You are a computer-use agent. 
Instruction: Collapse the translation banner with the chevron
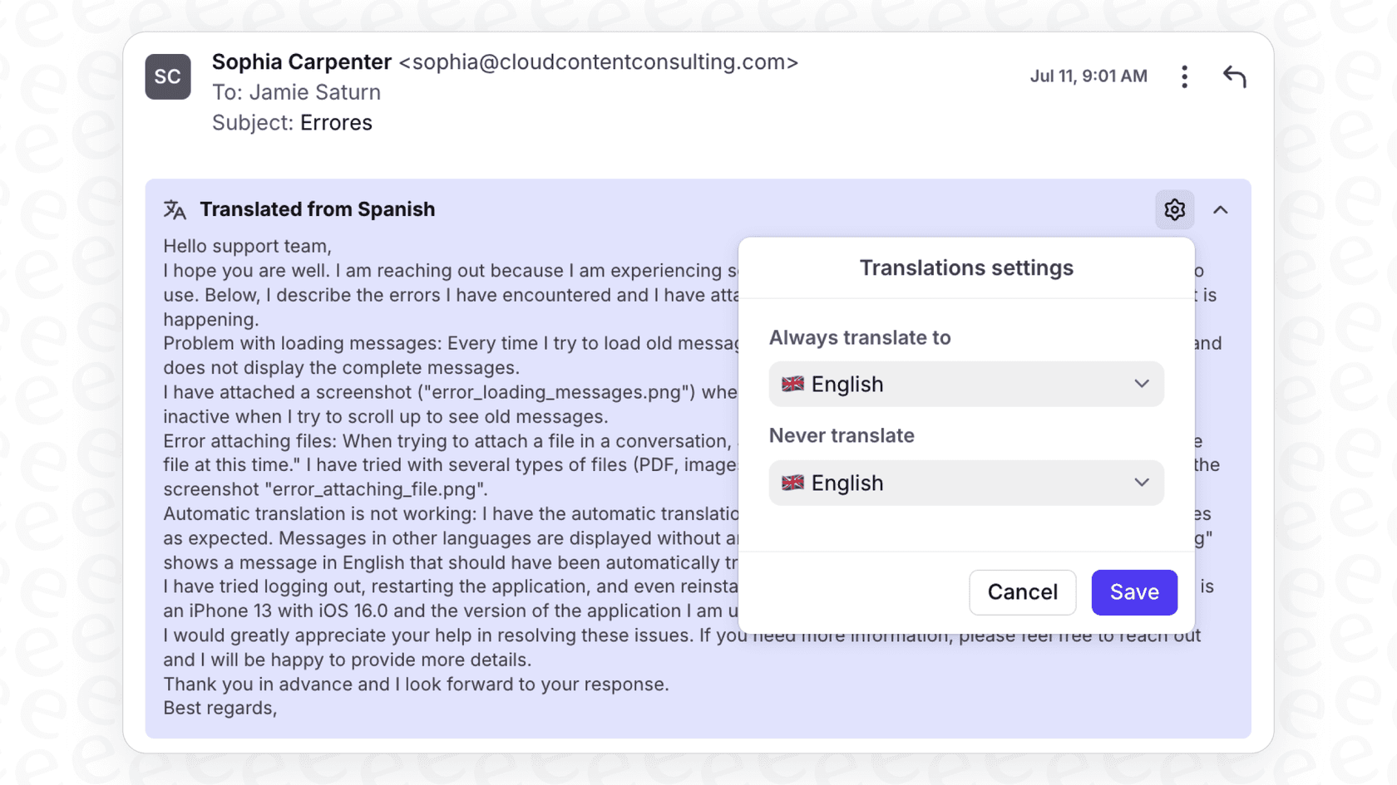tap(1222, 209)
